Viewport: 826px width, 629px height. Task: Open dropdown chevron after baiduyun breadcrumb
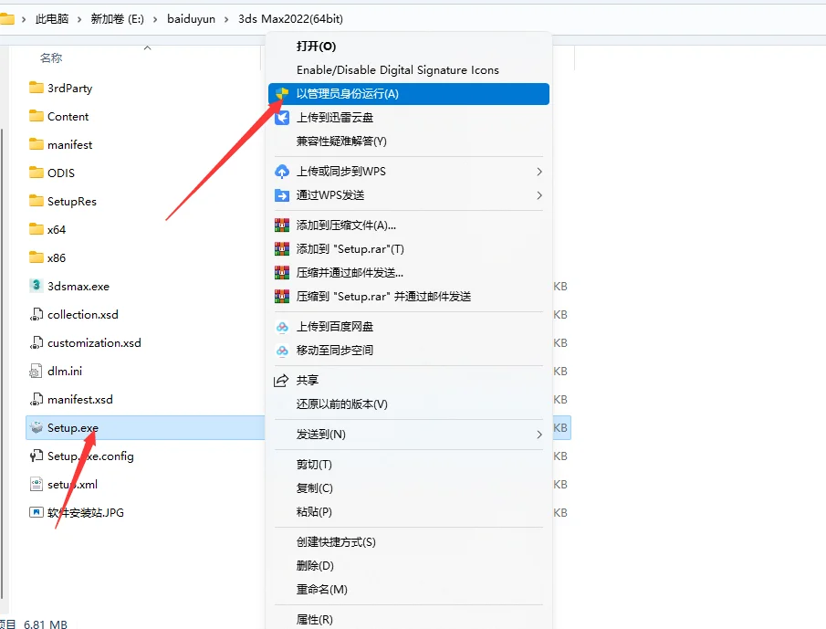click(x=226, y=19)
